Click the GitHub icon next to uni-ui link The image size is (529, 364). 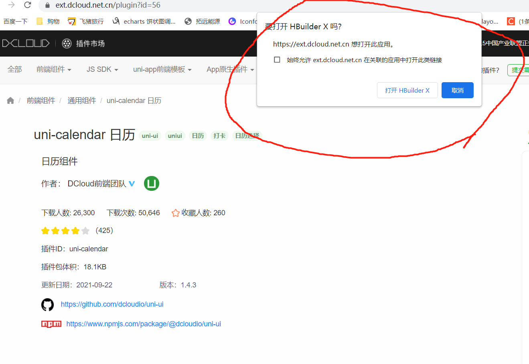[47, 305]
